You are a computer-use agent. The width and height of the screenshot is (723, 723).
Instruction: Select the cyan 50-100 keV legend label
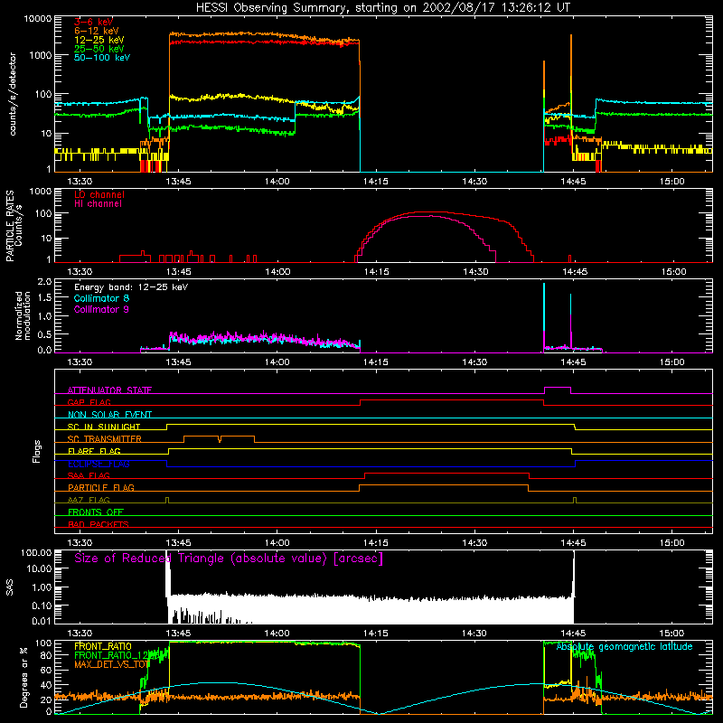point(102,58)
